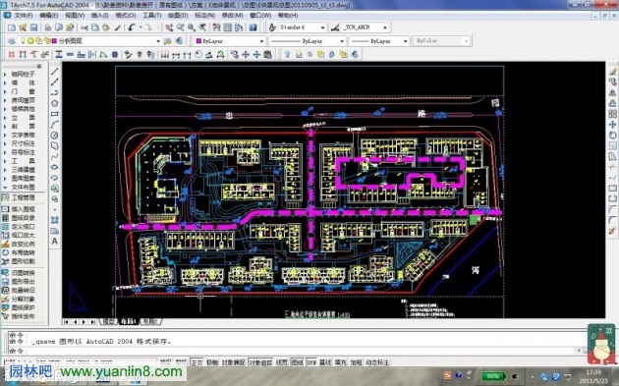Toggle 动态标注 in the status bar
Screen dimensions: 619x386
pyautogui.click(x=377, y=361)
